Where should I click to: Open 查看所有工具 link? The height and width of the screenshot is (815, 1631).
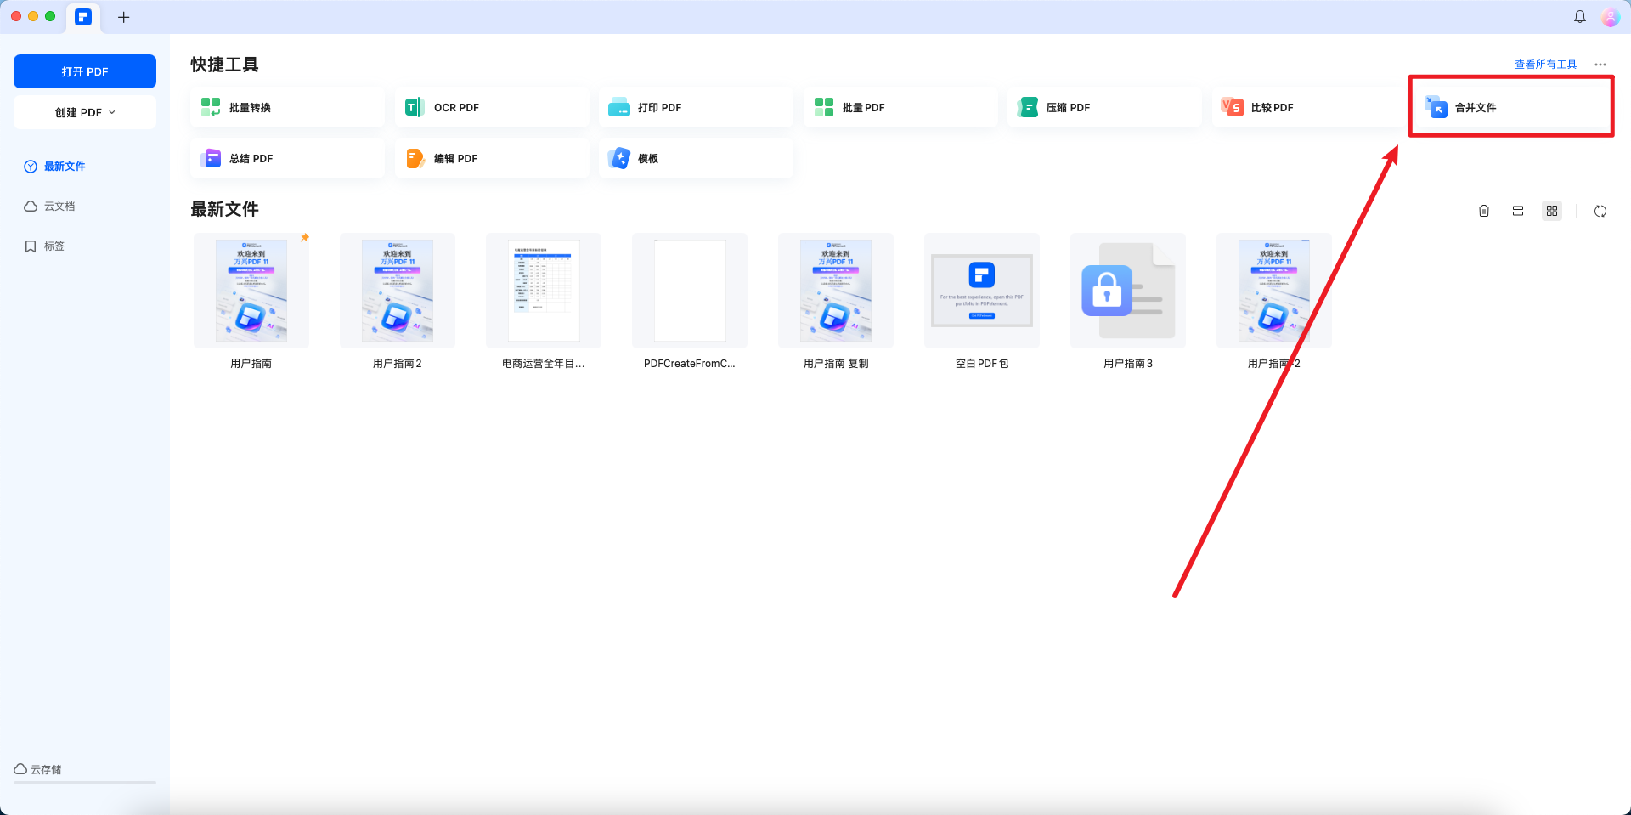(x=1544, y=63)
